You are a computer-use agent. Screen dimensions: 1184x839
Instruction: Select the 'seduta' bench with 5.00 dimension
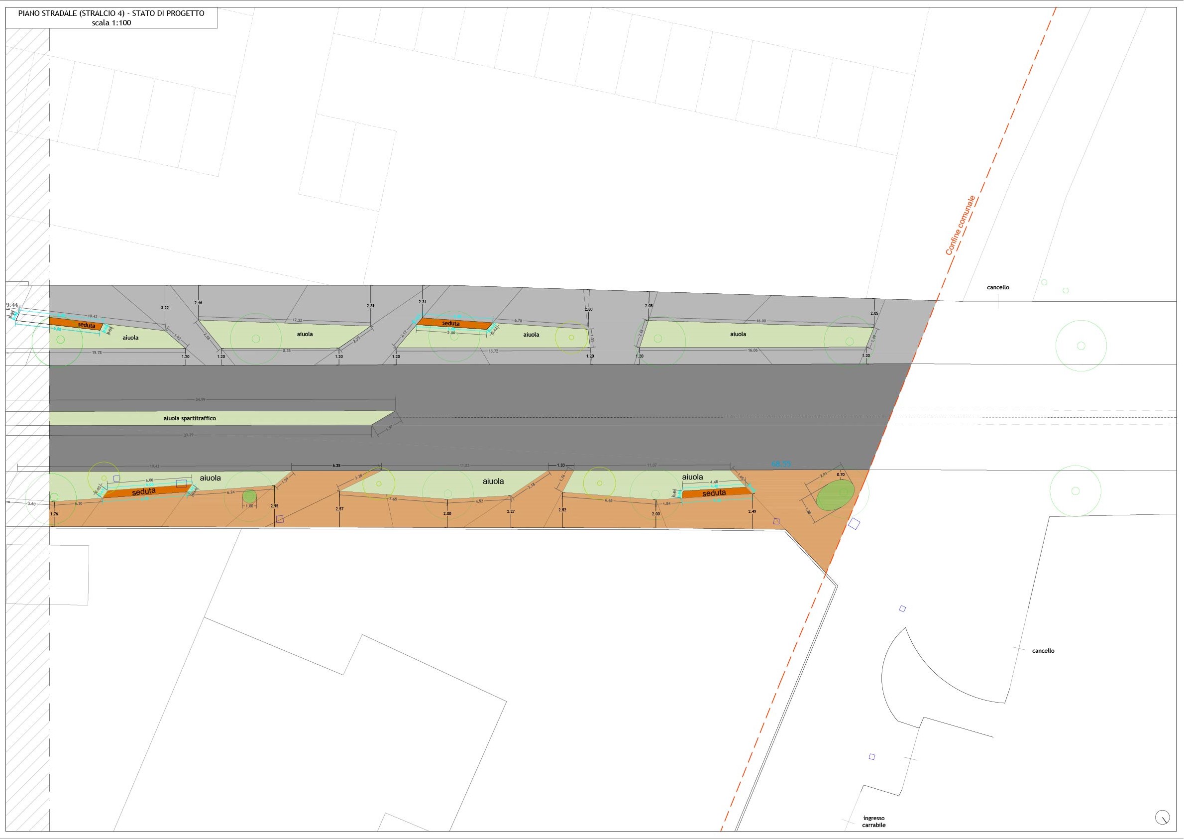[453, 324]
